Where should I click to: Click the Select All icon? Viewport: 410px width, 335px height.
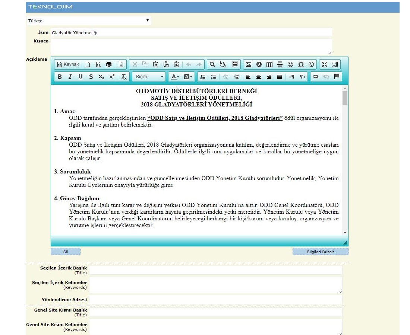[x=235, y=64]
